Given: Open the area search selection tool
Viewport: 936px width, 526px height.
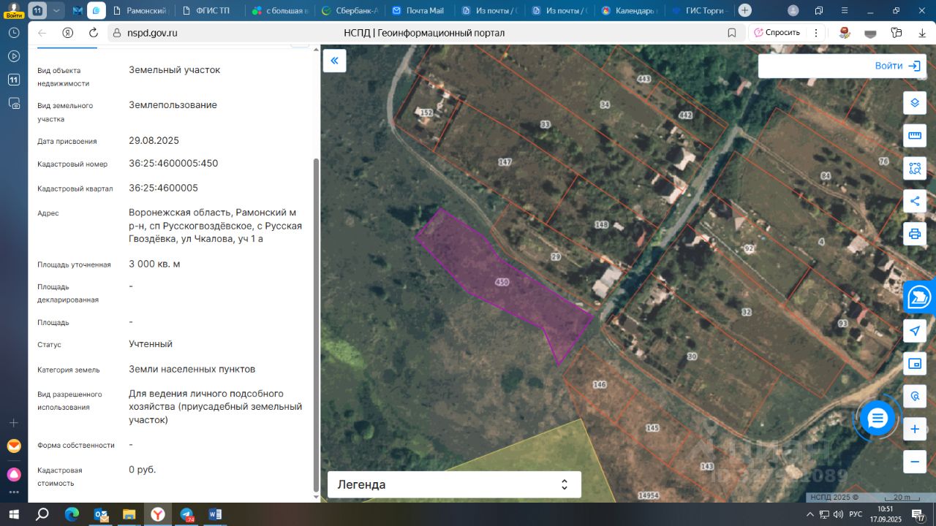Looking at the screenshot, I should [x=914, y=168].
